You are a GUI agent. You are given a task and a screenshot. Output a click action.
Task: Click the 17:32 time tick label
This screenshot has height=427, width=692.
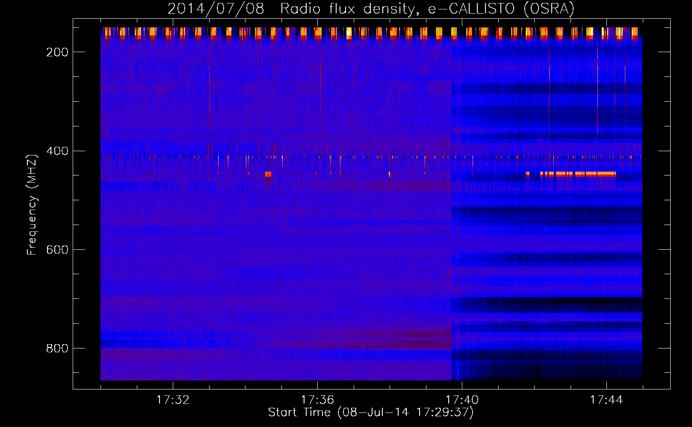(173, 400)
